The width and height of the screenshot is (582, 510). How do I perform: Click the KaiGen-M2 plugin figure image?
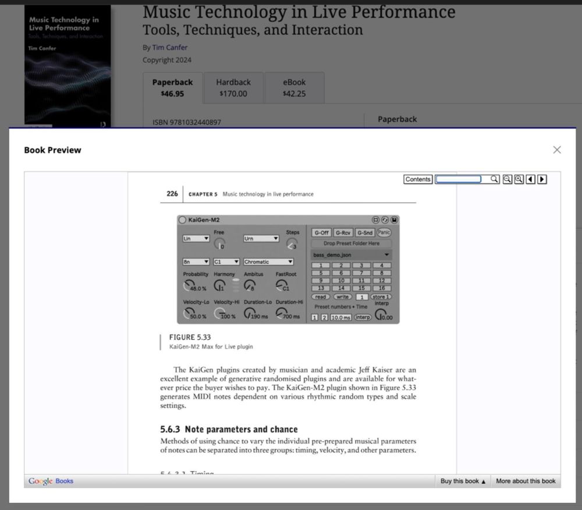(288, 270)
